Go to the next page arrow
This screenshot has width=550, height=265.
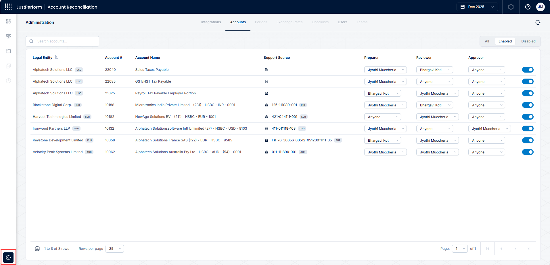pos(515,249)
